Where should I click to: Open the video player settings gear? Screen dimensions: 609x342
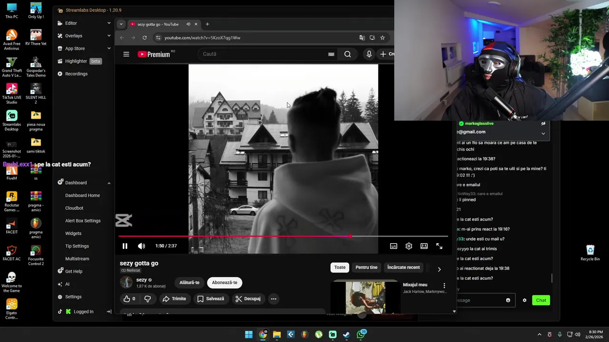409,246
